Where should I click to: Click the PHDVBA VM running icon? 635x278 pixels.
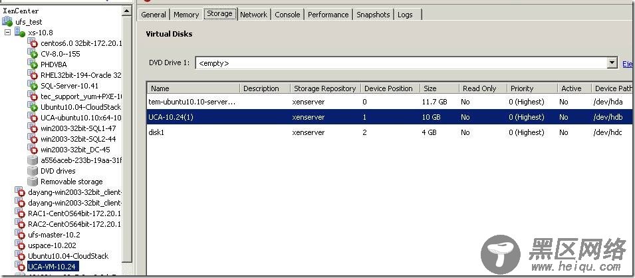pyautogui.click(x=33, y=64)
